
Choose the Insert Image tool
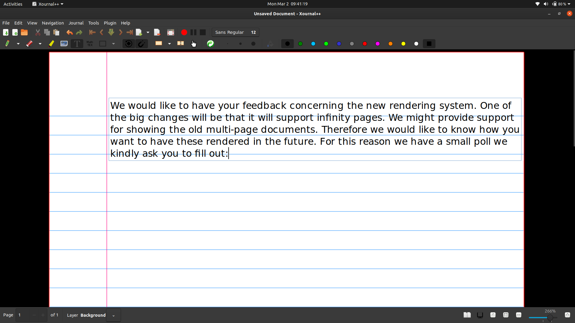point(64,44)
